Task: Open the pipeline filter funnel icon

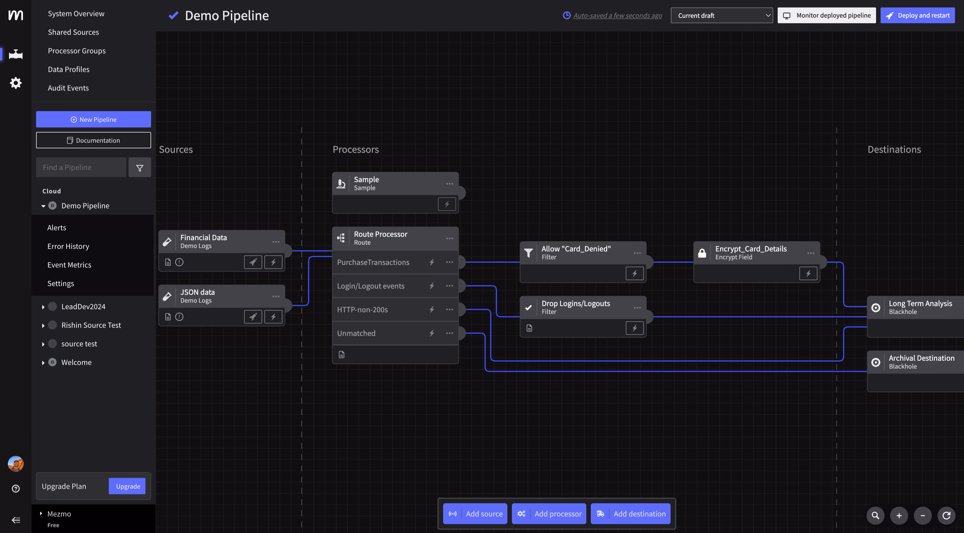Action: coord(140,167)
